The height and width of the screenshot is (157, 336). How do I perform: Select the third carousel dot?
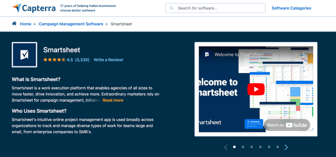pyautogui.click(x=252, y=147)
